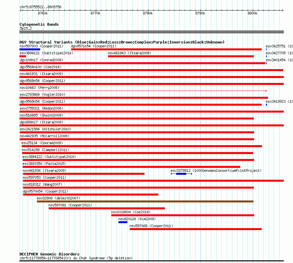Screen dimensions: 293x263
Task: Open the nsv442935 (McCarroll2008) variant
Action: [44, 136]
